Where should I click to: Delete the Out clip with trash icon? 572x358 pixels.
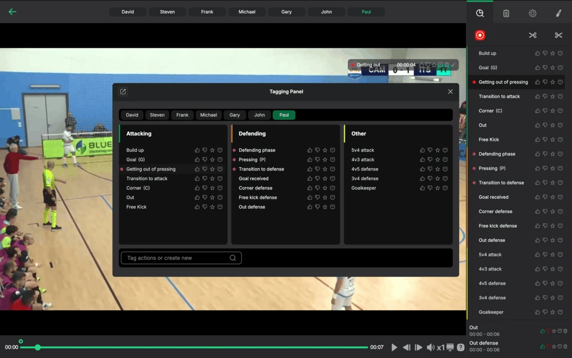click(565, 331)
